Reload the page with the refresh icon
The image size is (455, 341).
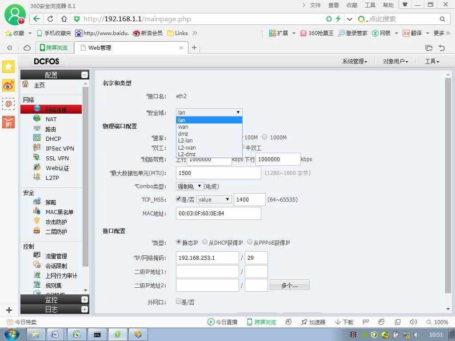click(x=50, y=19)
